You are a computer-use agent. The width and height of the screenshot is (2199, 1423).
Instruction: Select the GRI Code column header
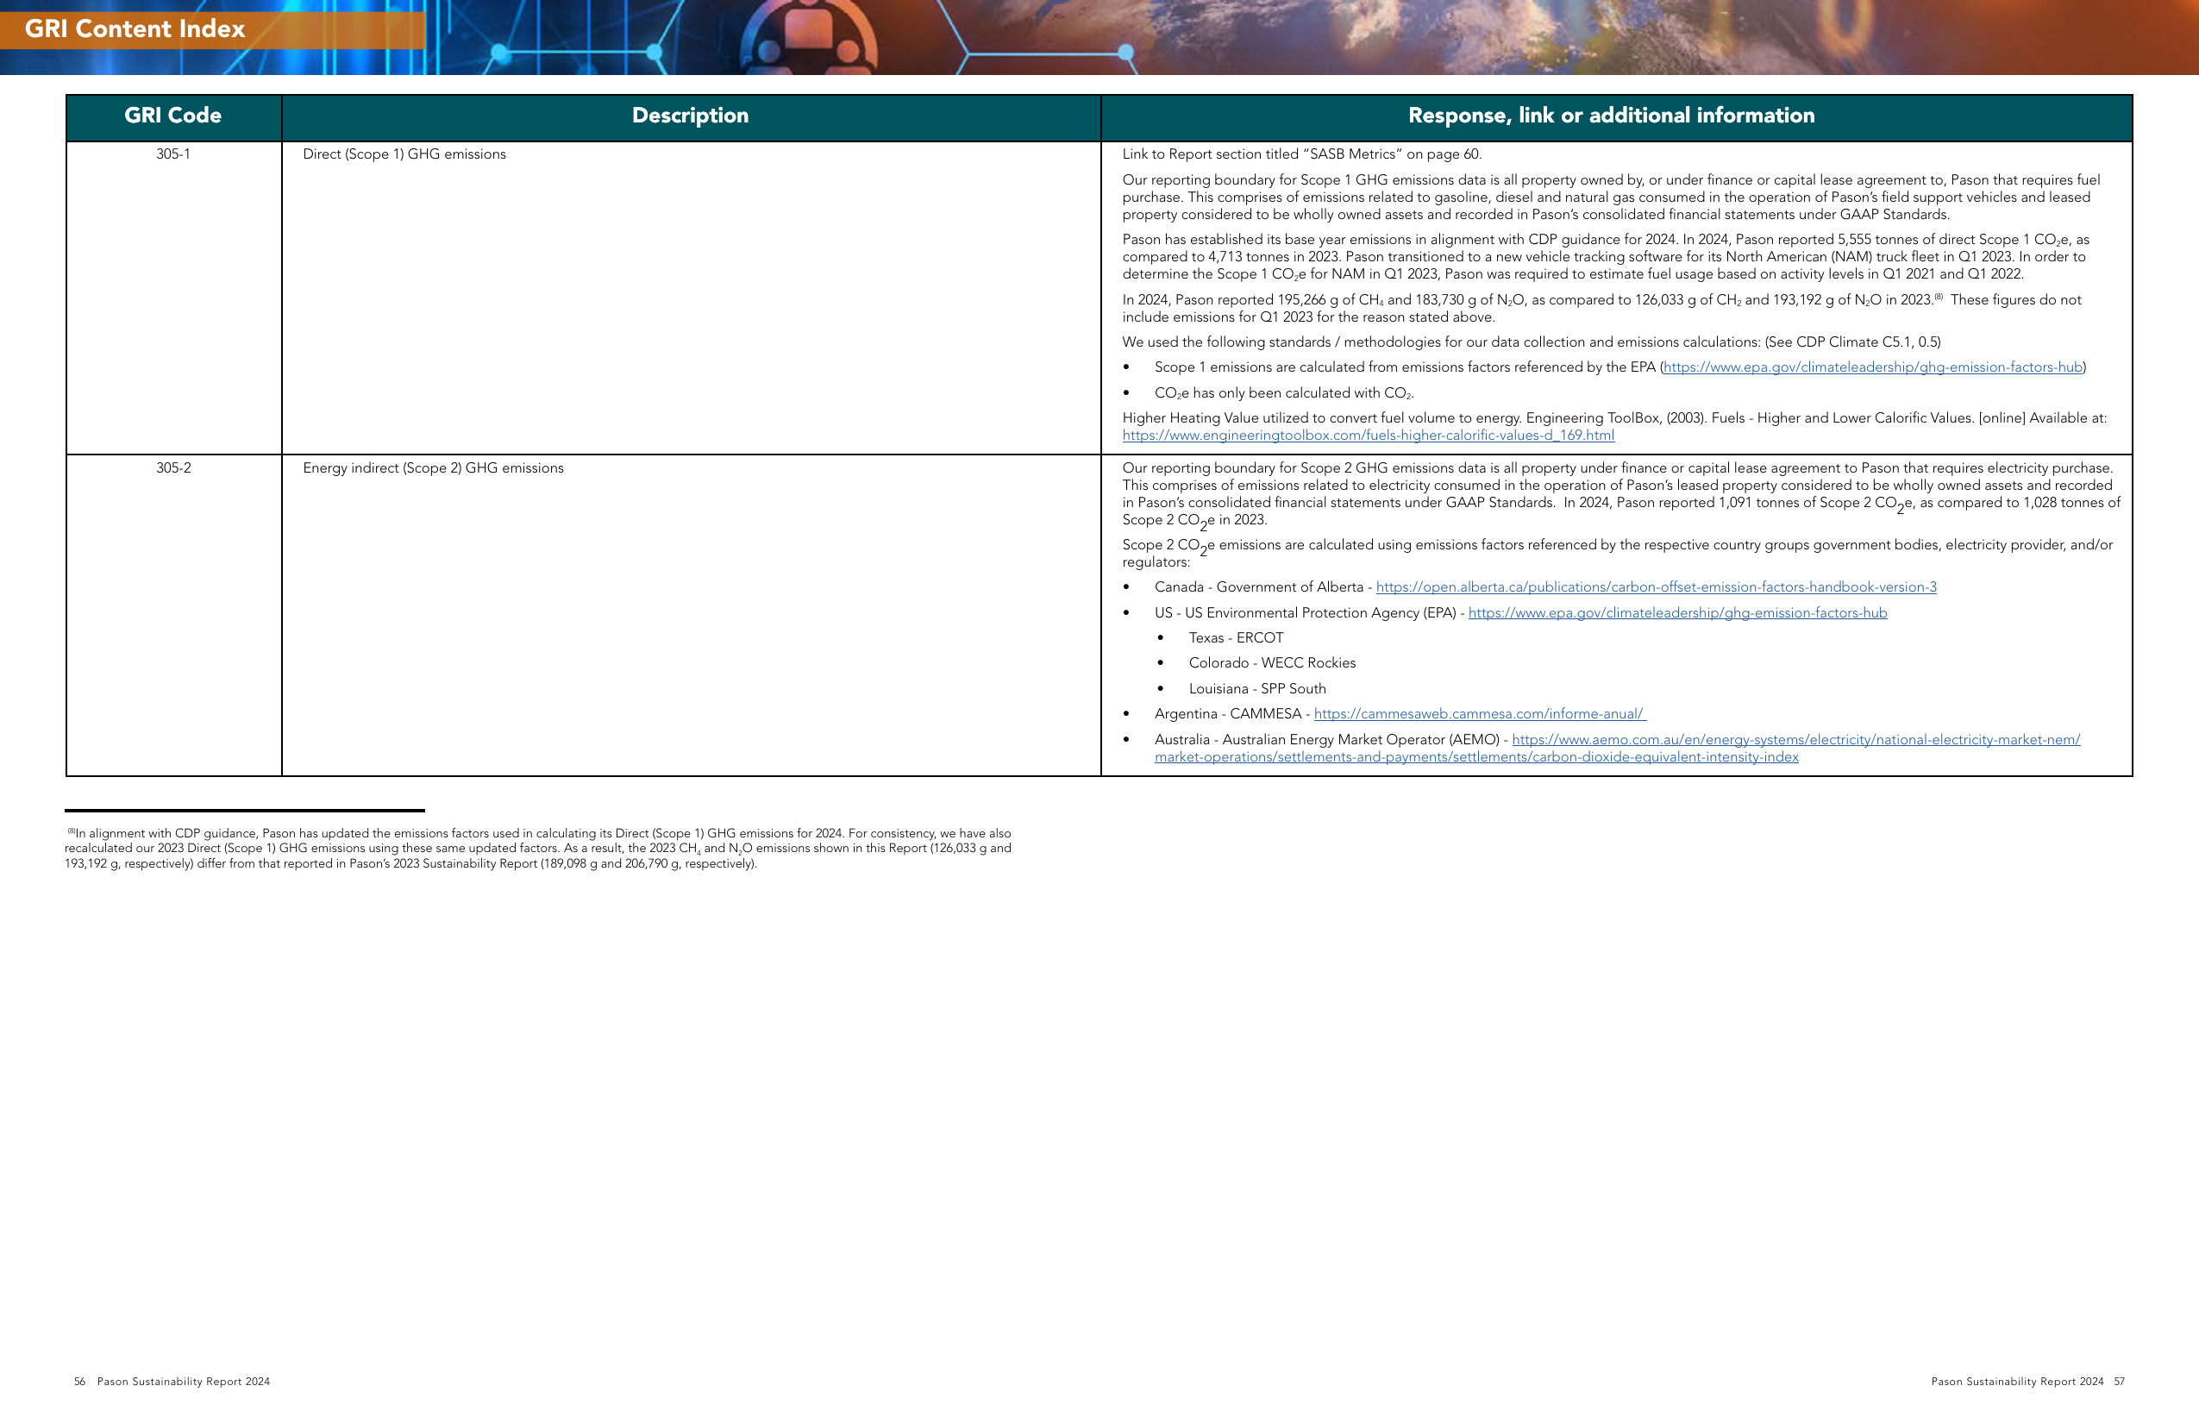click(173, 116)
